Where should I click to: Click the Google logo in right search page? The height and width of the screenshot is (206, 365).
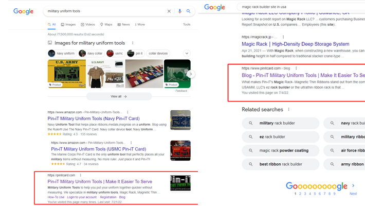tap(214, 7)
